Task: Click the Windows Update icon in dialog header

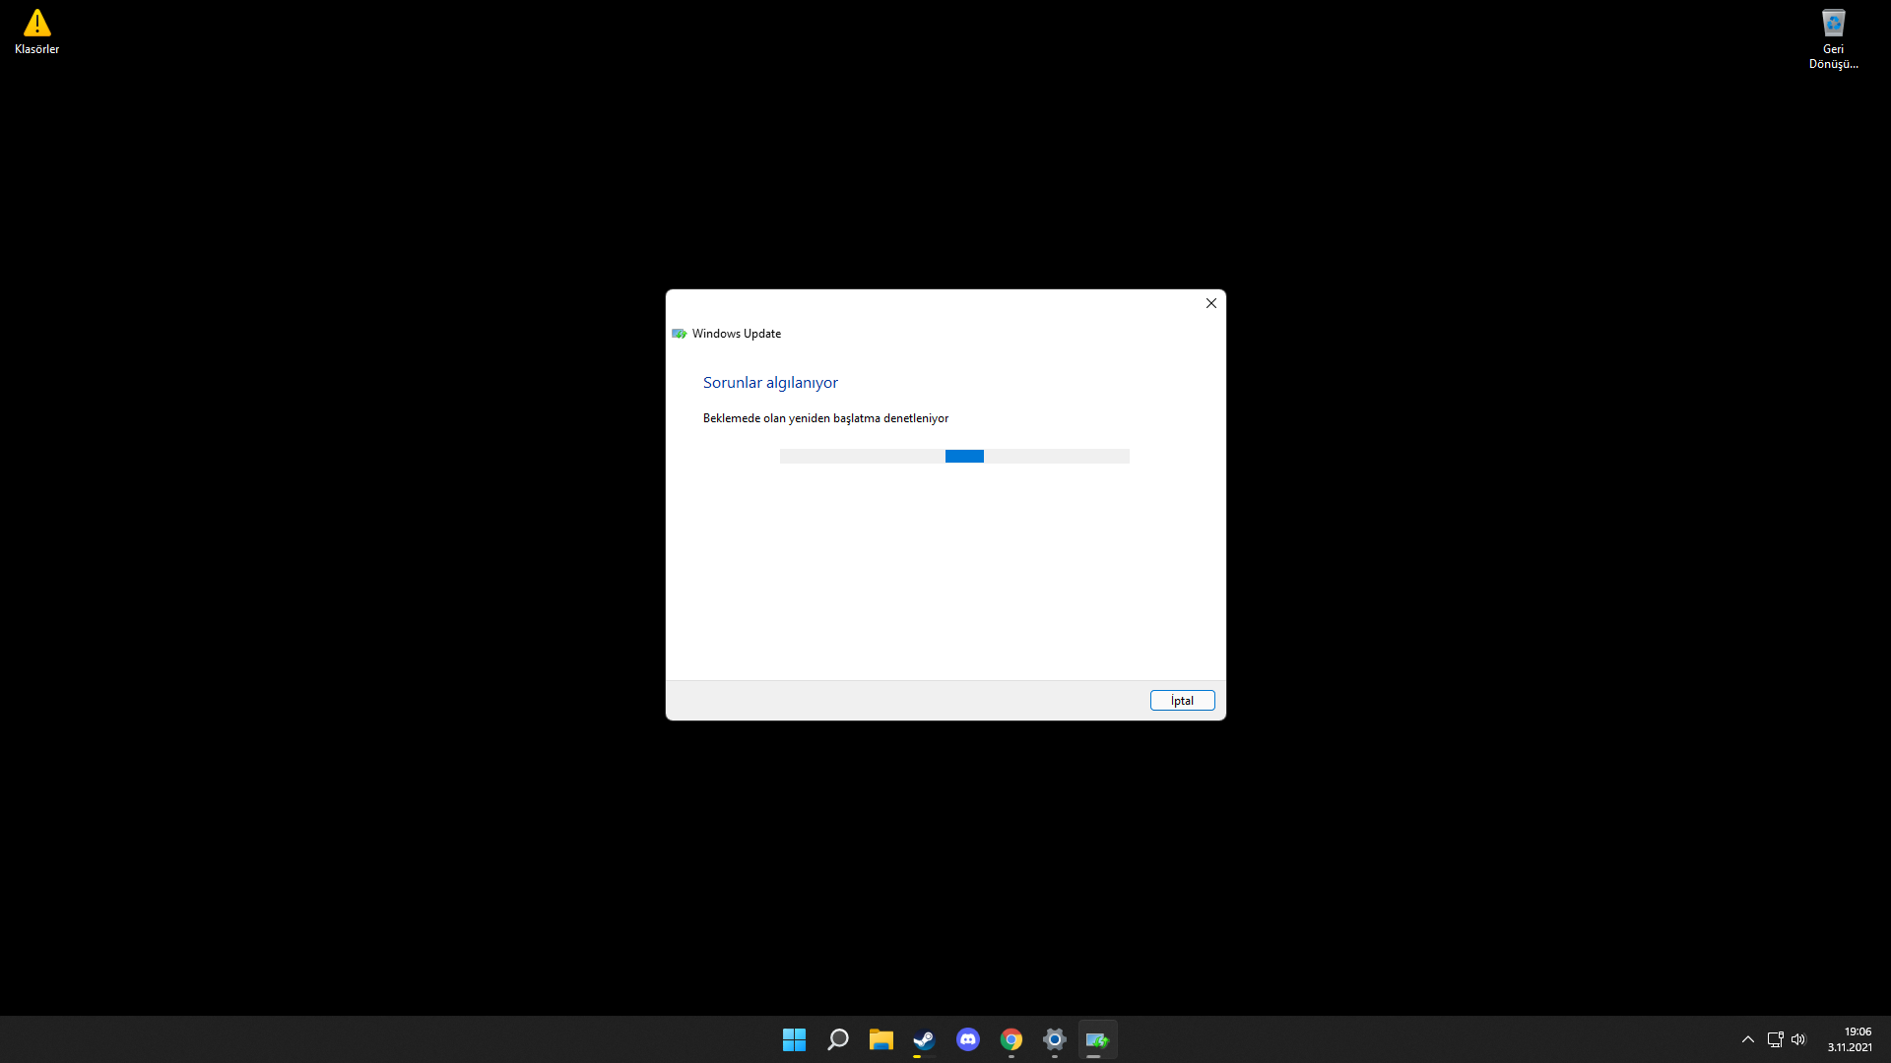Action: click(x=679, y=334)
